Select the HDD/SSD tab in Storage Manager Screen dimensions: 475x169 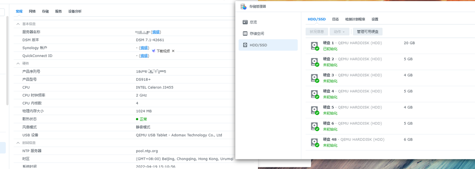click(x=317, y=19)
